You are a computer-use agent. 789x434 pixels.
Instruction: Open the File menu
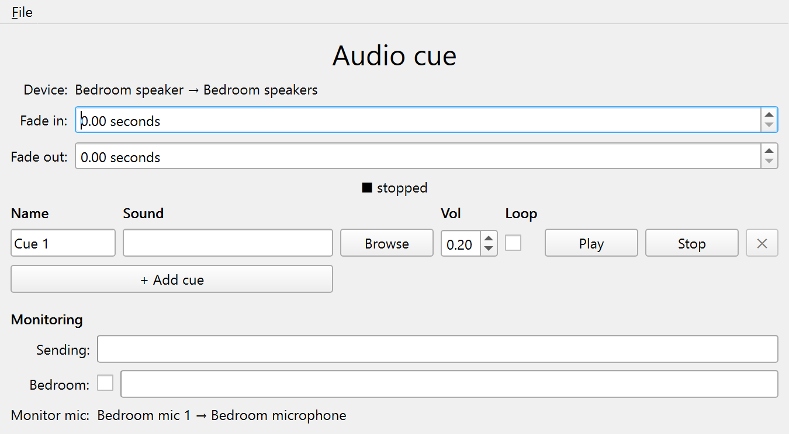click(x=22, y=12)
